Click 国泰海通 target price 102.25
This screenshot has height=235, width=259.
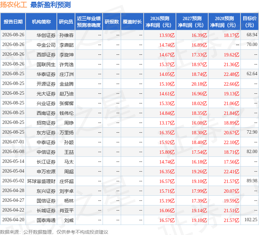click(251, 220)
